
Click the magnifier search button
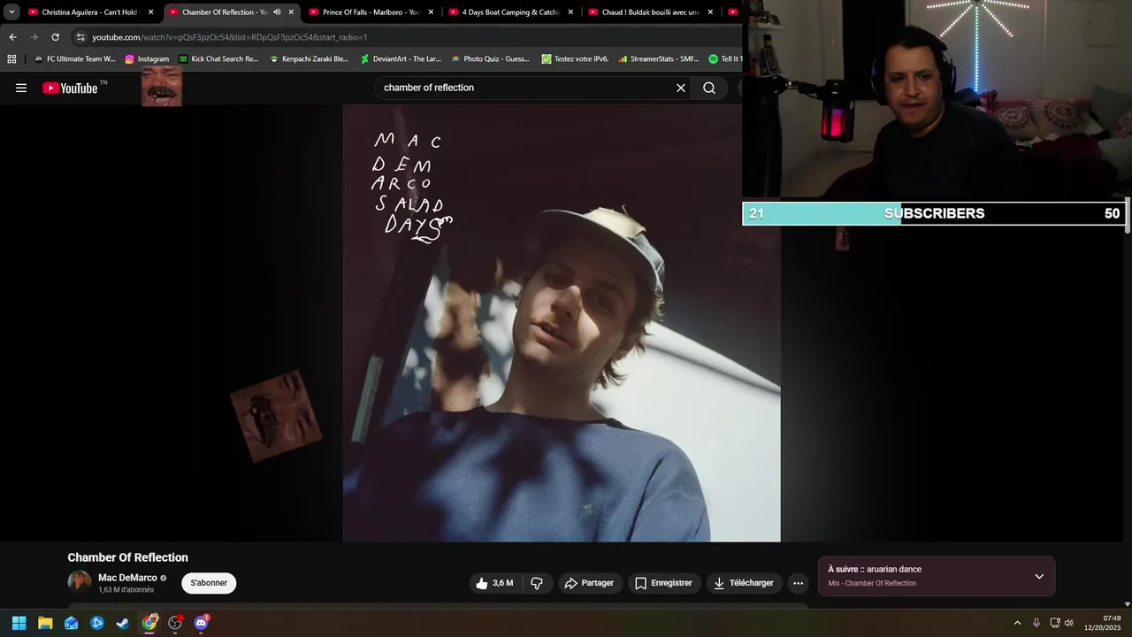point(709,88)
